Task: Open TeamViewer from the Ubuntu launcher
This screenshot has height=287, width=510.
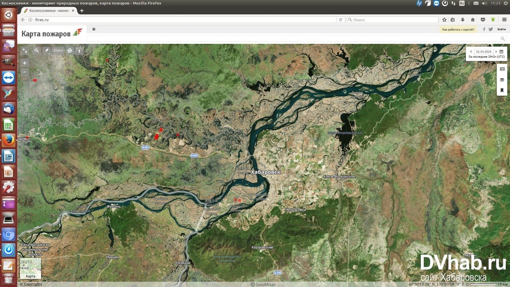Action: click(x=8, y=77)
